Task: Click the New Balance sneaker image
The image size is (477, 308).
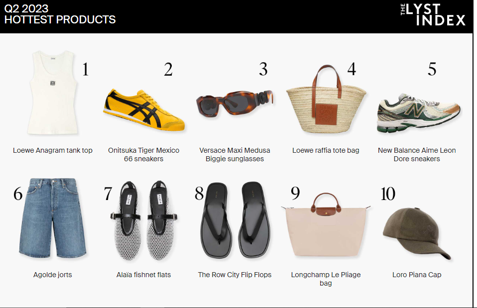Action: 419,113
